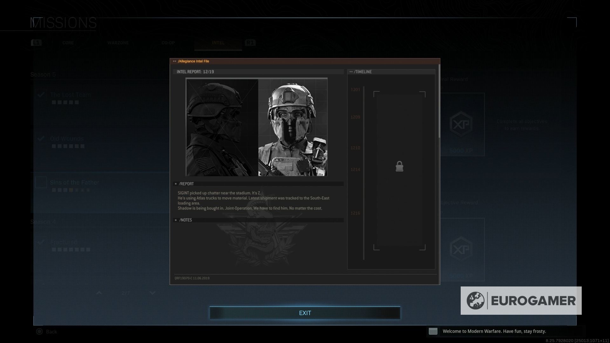Check the empty Sins of the Father box
The width and height of the screenshot is (610, 343).
pos(41,182)
